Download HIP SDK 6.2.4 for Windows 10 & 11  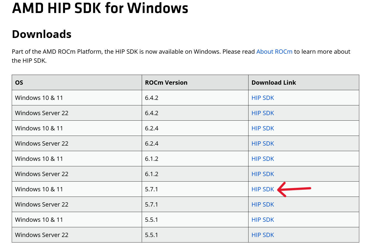click(263, 128)
